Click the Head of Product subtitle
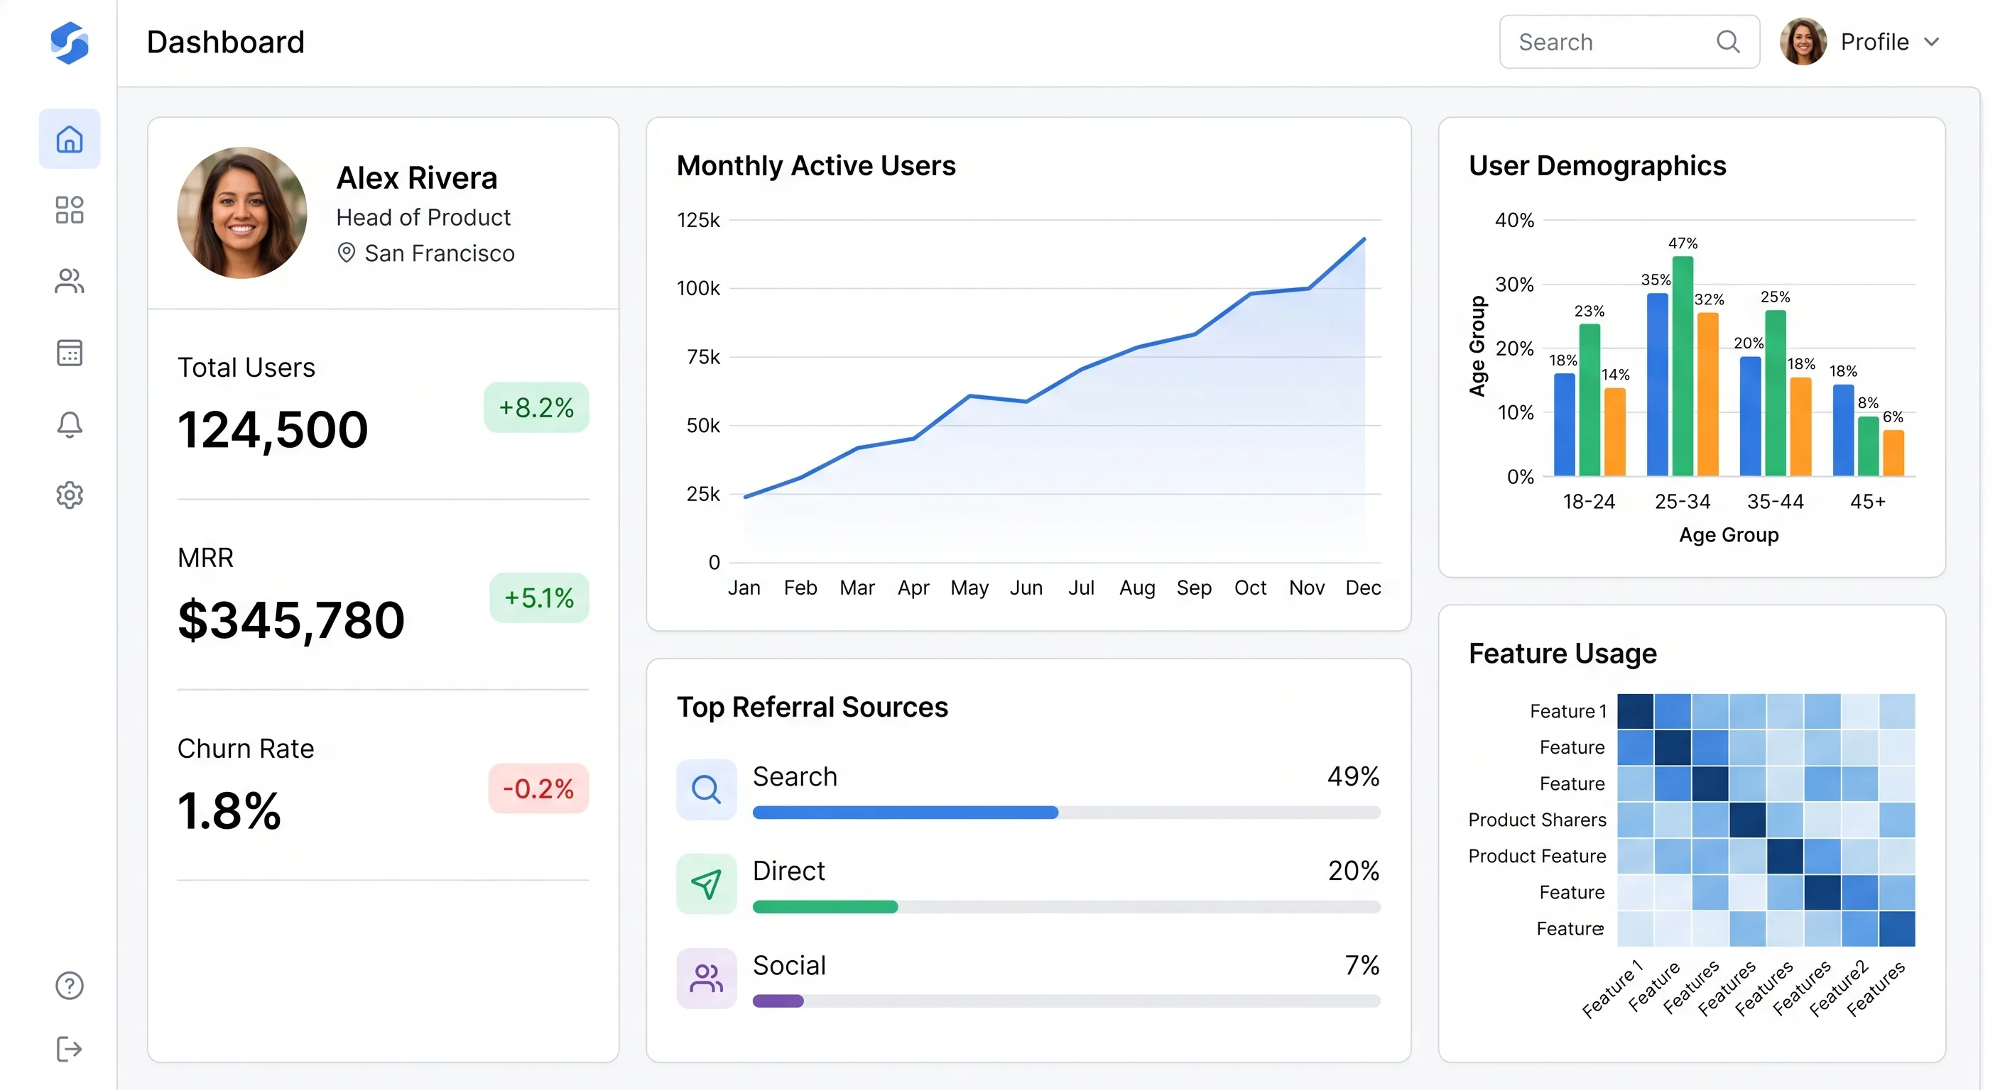Screen dimensions: 2000x1090 pos(423,217)
